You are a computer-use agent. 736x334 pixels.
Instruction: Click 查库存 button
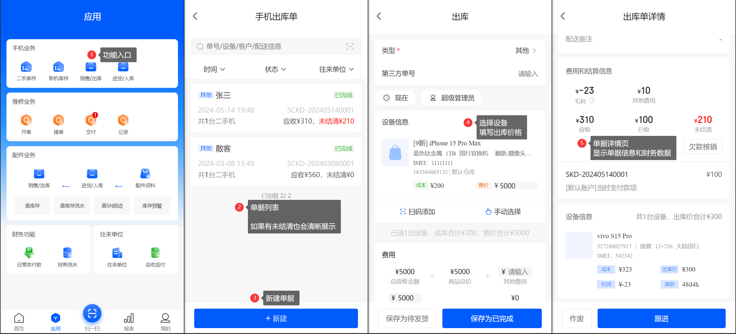32,206
